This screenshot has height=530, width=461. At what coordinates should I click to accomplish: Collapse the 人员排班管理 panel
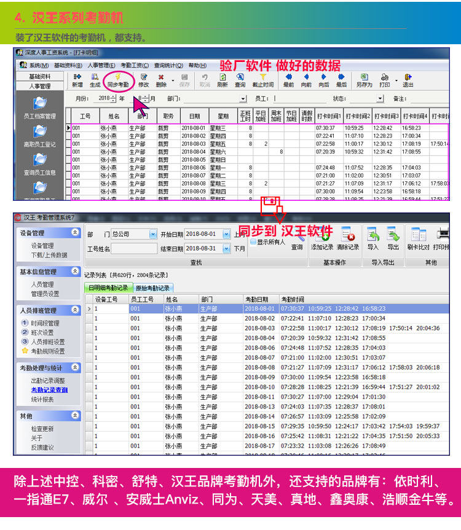[75, 310]
